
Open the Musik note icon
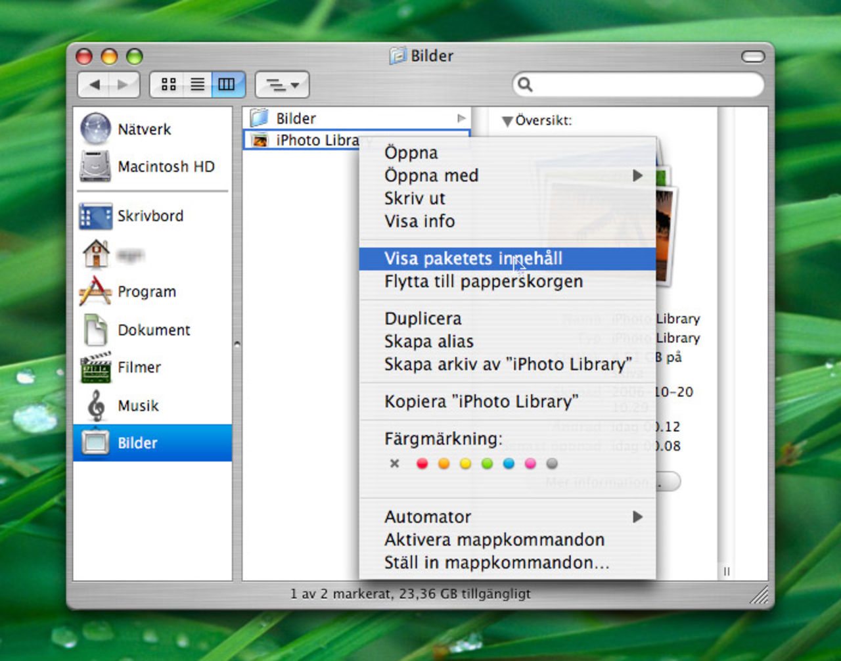tap(96, 405)
